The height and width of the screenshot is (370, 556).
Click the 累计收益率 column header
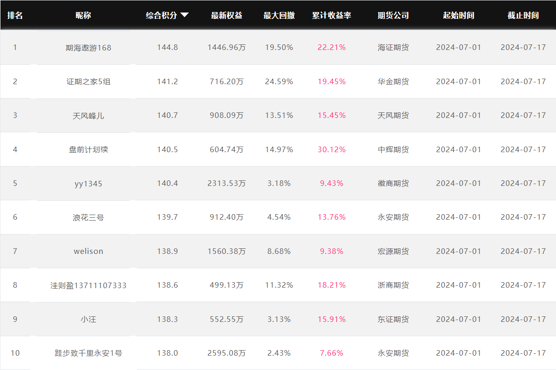pos(331,15)
